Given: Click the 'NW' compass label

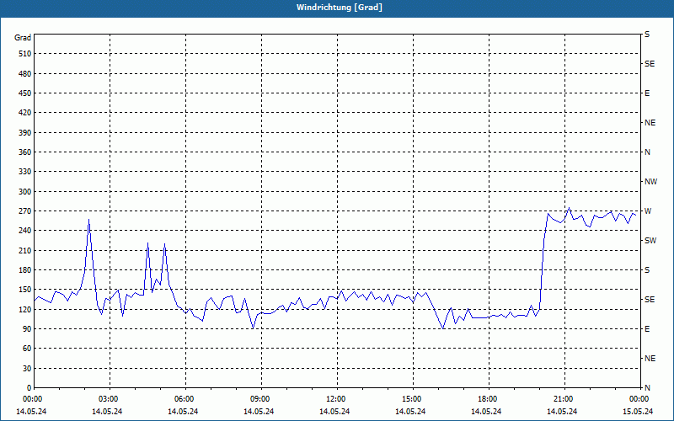Looking at the screenshot, I should click(650, 182).
